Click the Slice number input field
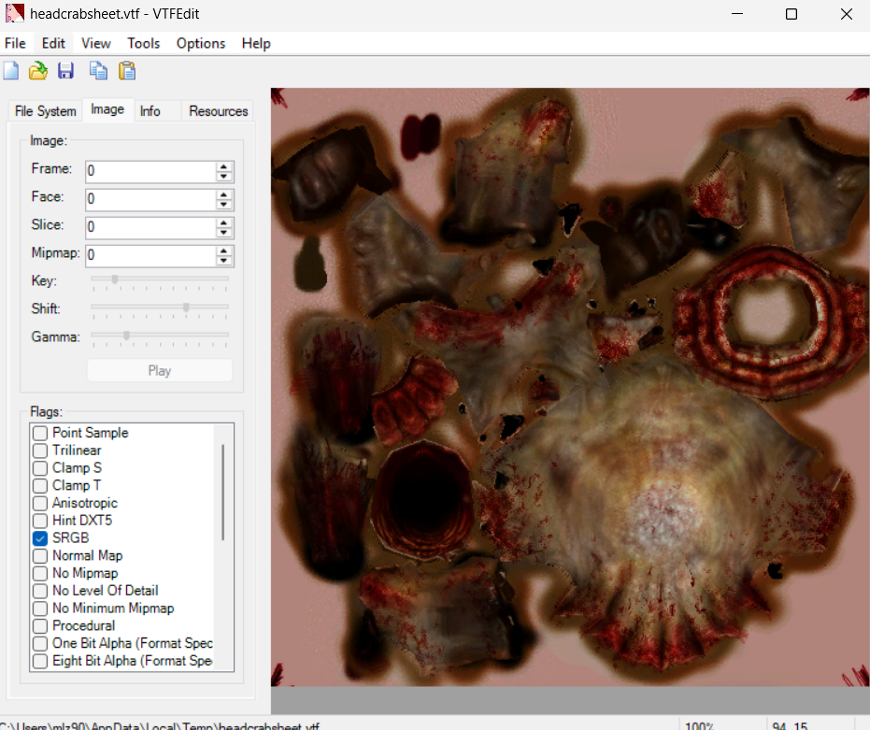The image size is (870, 730). click(x=150, y=227)
